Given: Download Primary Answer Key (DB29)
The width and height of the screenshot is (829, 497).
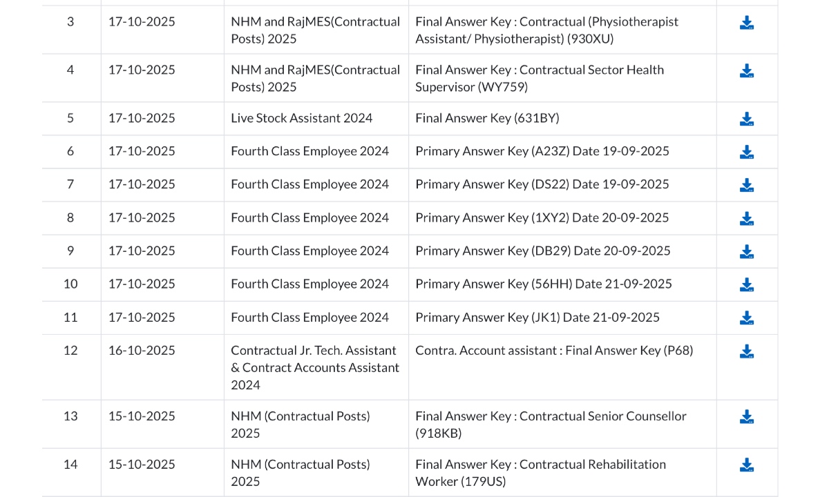Looking at the screenshot, I should pyautogui.click(x=746, y=252).
